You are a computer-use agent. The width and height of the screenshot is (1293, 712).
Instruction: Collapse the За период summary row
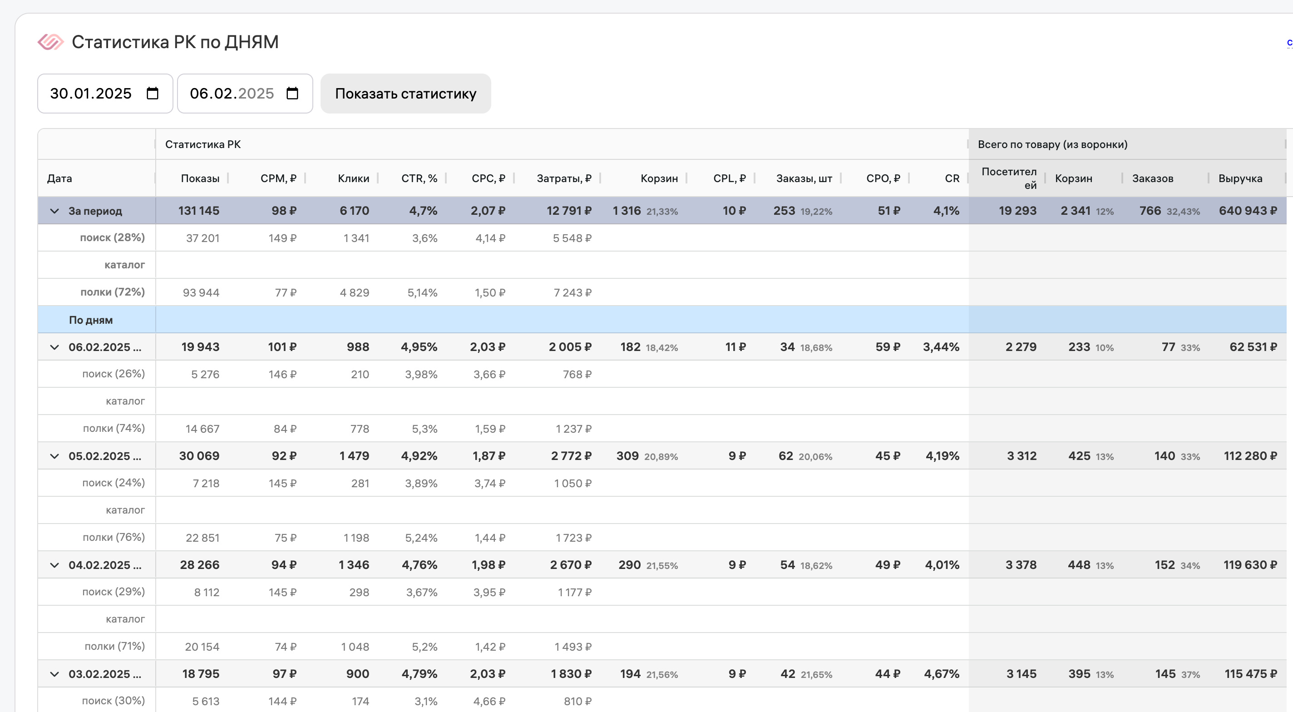[54, 211]
